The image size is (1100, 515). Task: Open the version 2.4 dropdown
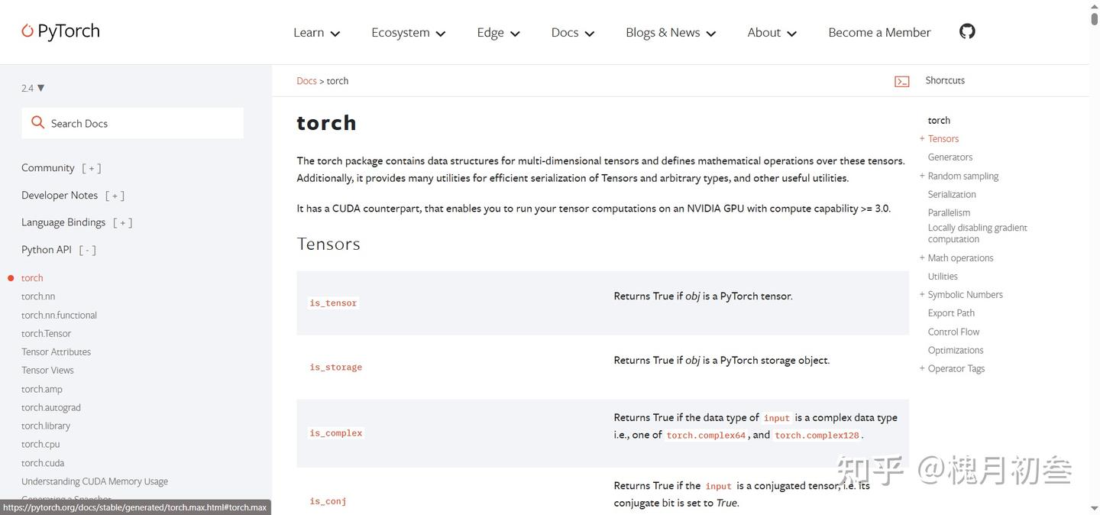(33, 88)
